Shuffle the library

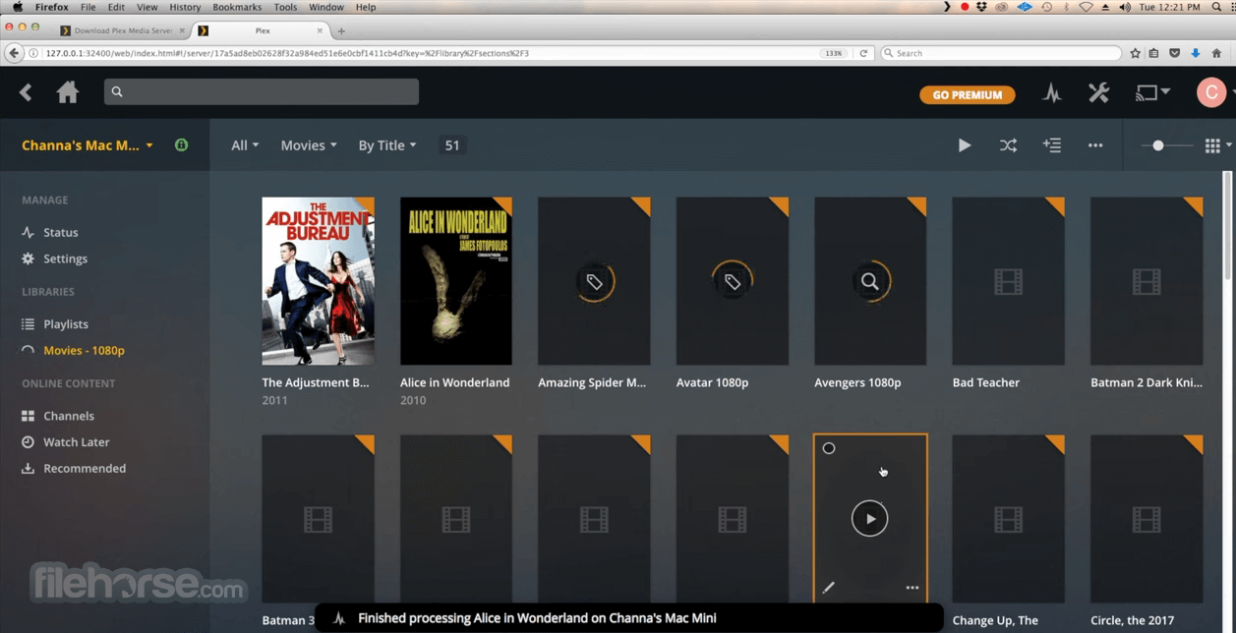[x=1009, y=145]
